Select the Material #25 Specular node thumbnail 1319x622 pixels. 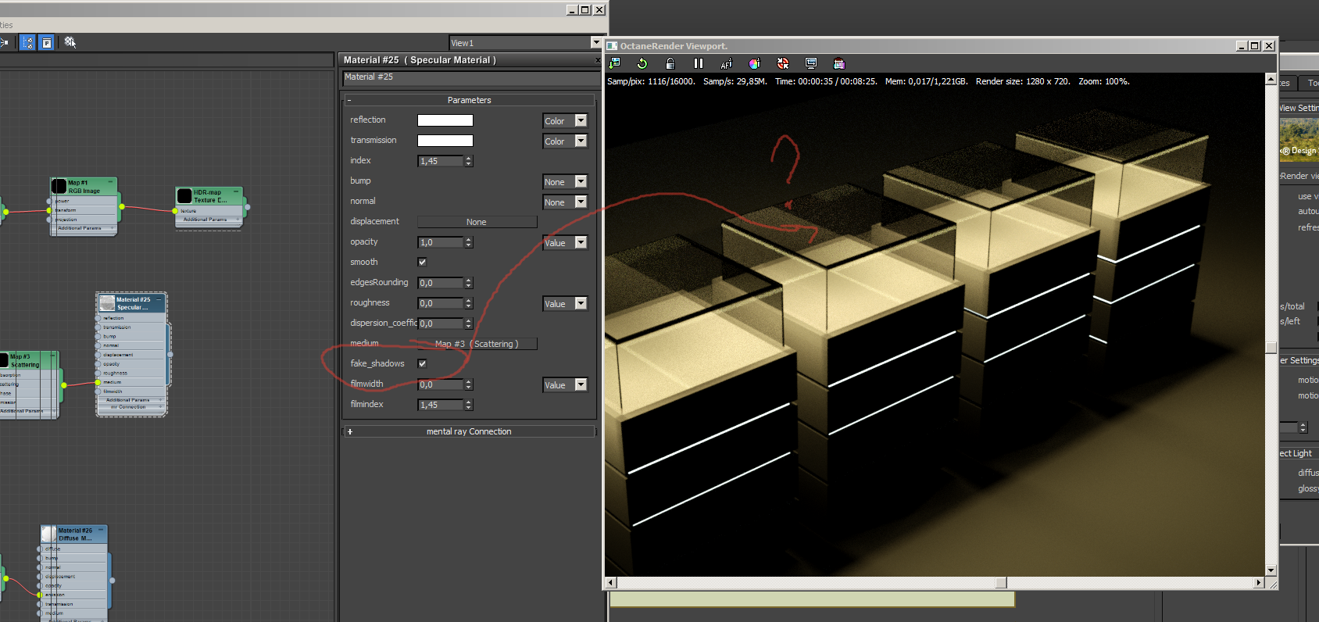107,302
